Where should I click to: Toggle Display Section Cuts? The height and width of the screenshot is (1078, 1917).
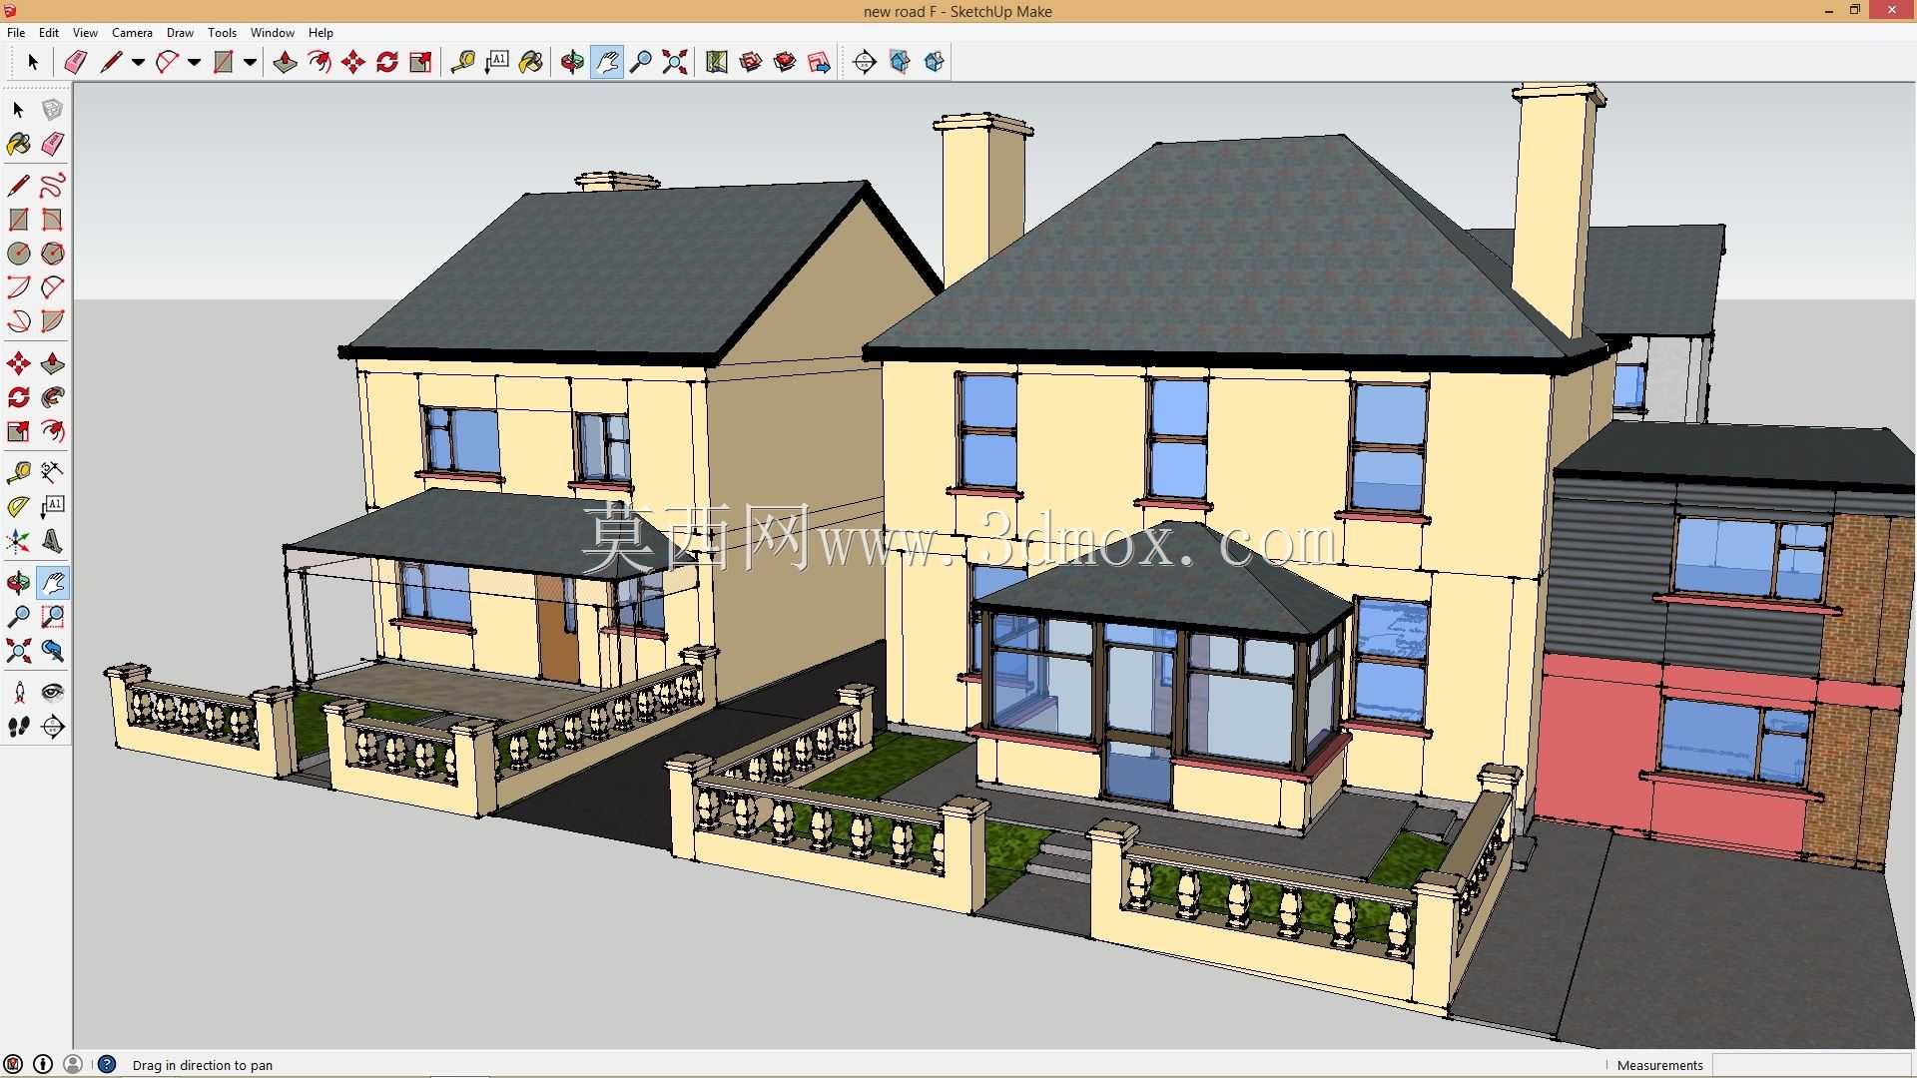(x=935, y=62)
